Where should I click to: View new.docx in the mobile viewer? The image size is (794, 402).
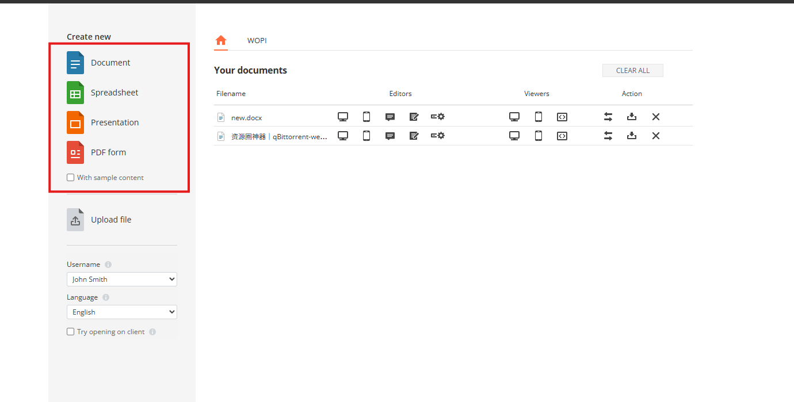click(x=539, y=117)
